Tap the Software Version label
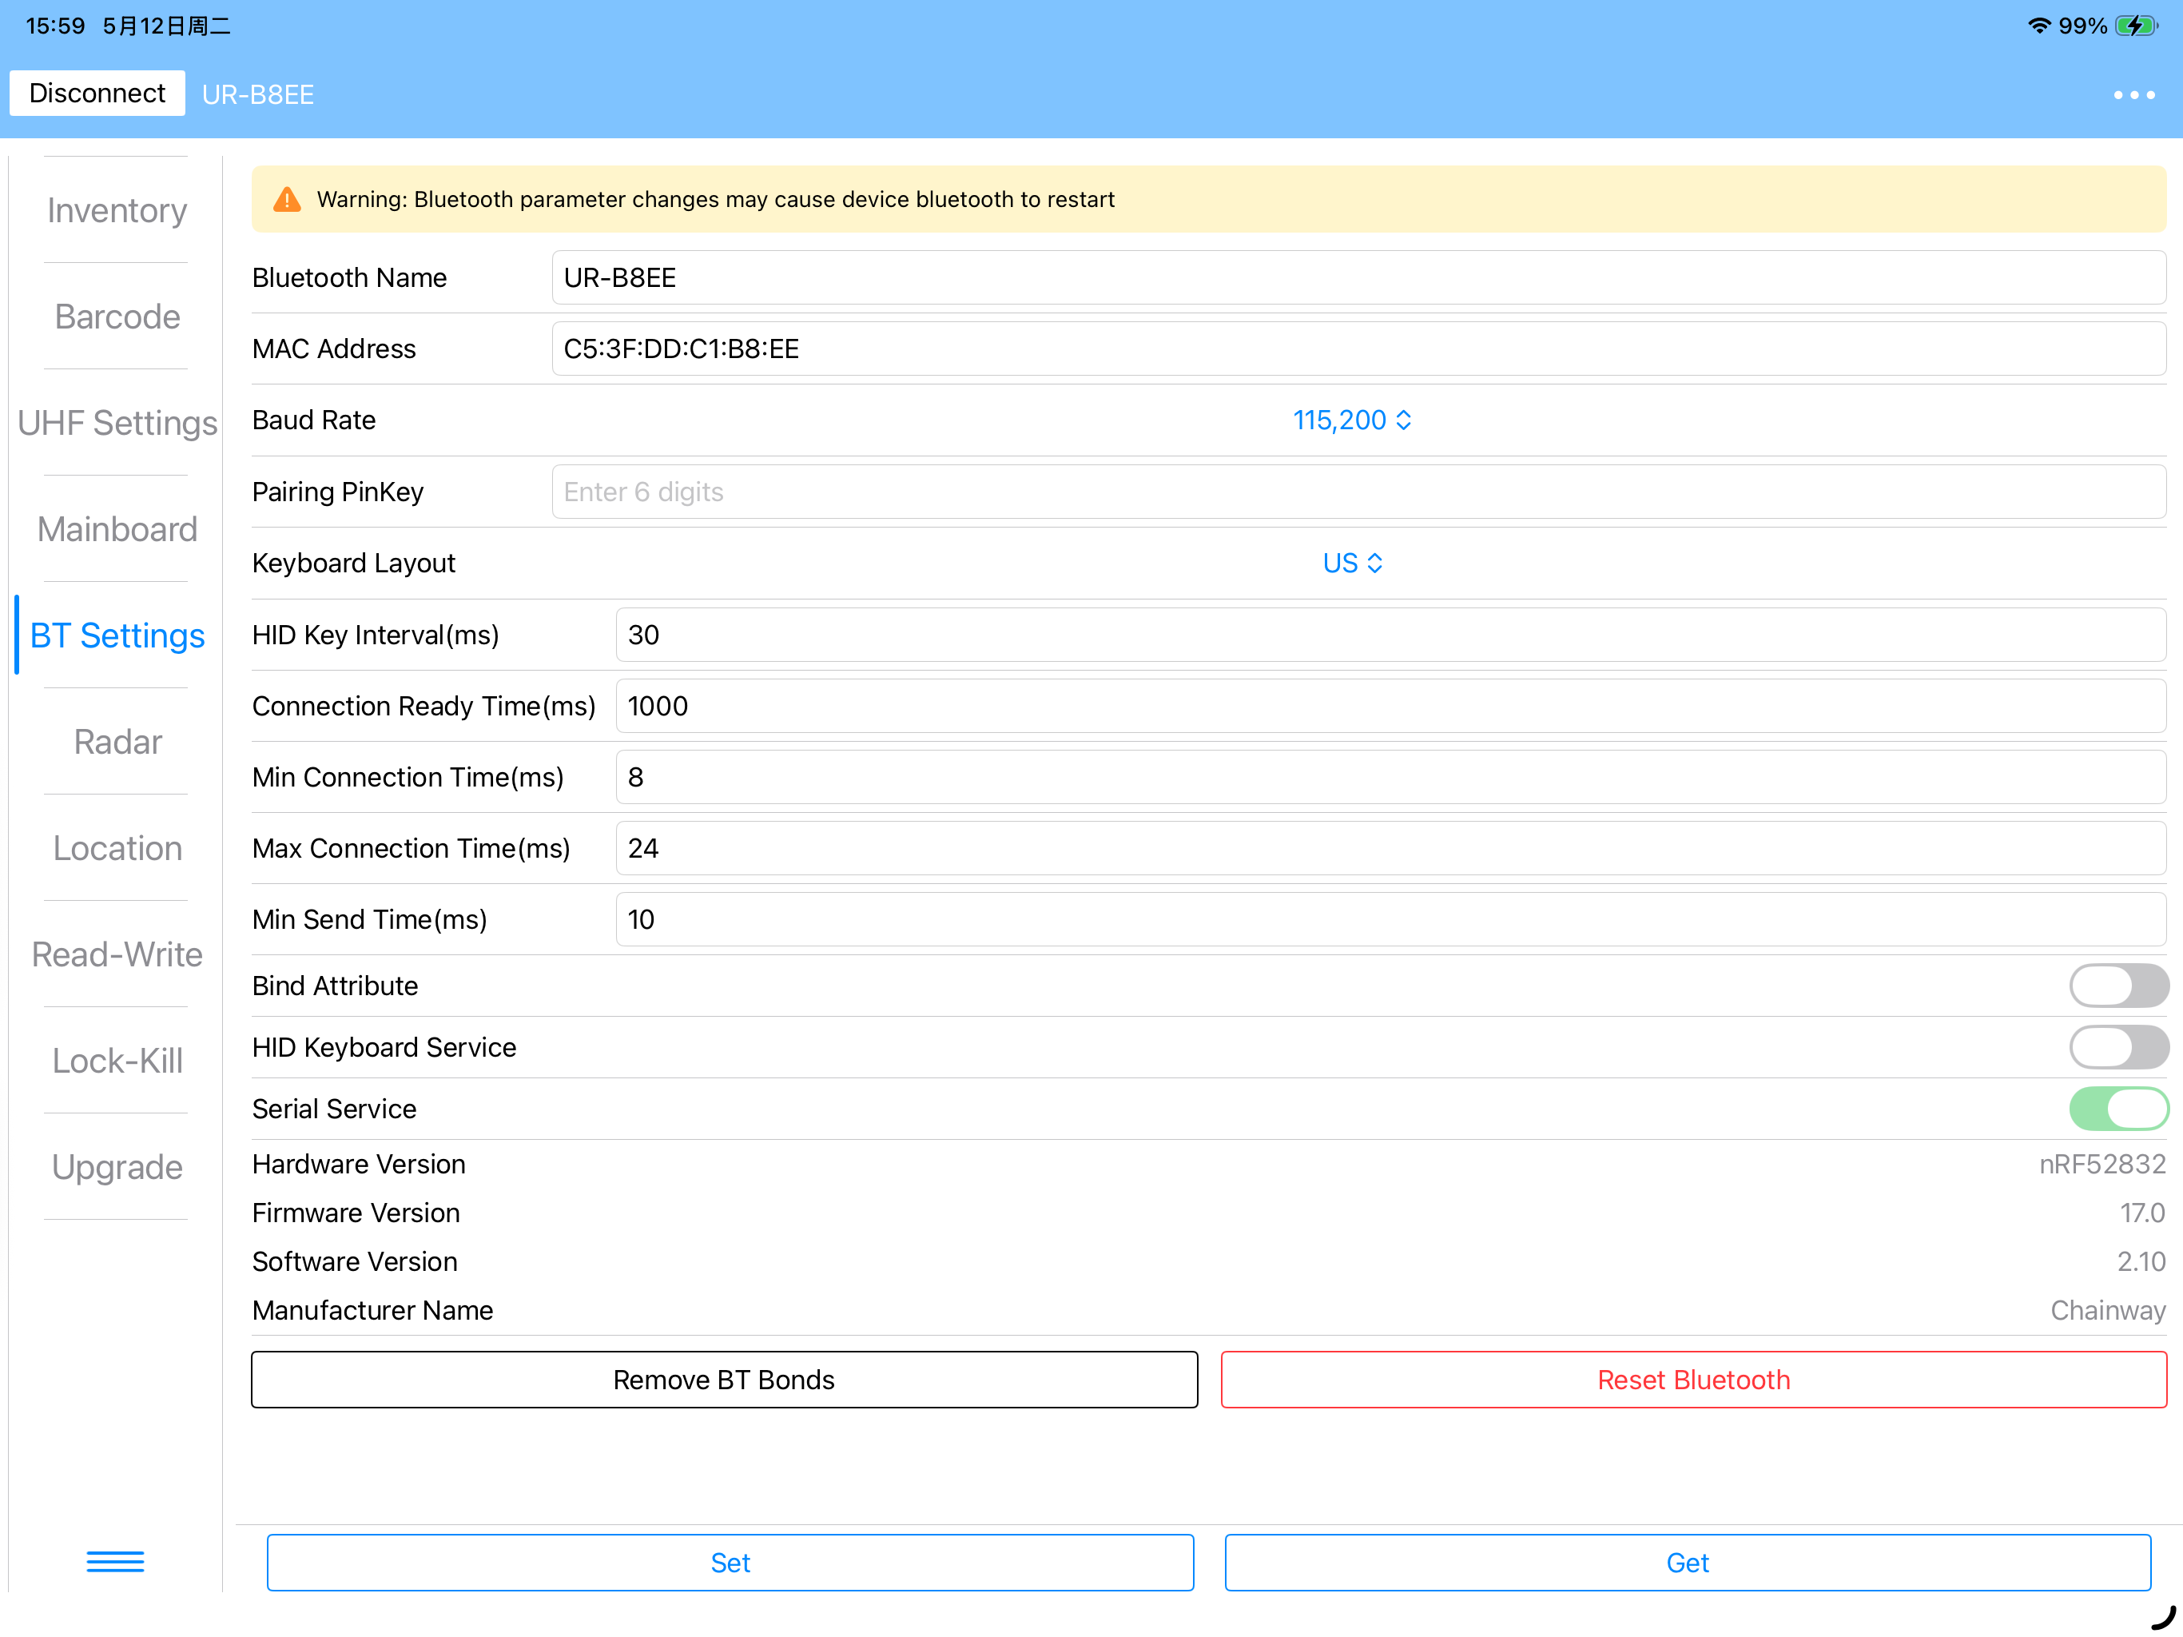The height and width of the screenshot is (1637, 2183). point(354,1261)
